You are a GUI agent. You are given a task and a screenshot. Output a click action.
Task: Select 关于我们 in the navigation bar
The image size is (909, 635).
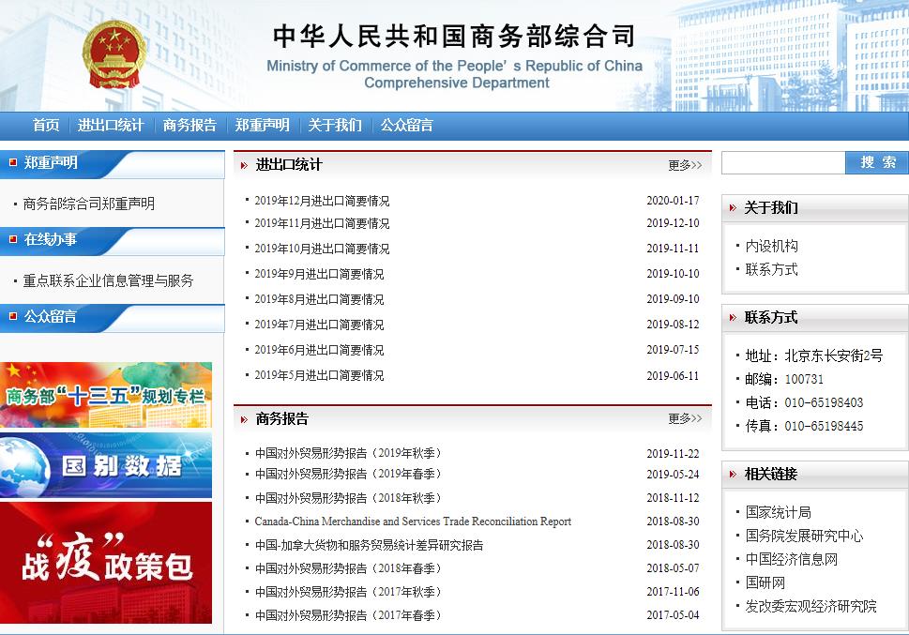click(x=335, y=126)
